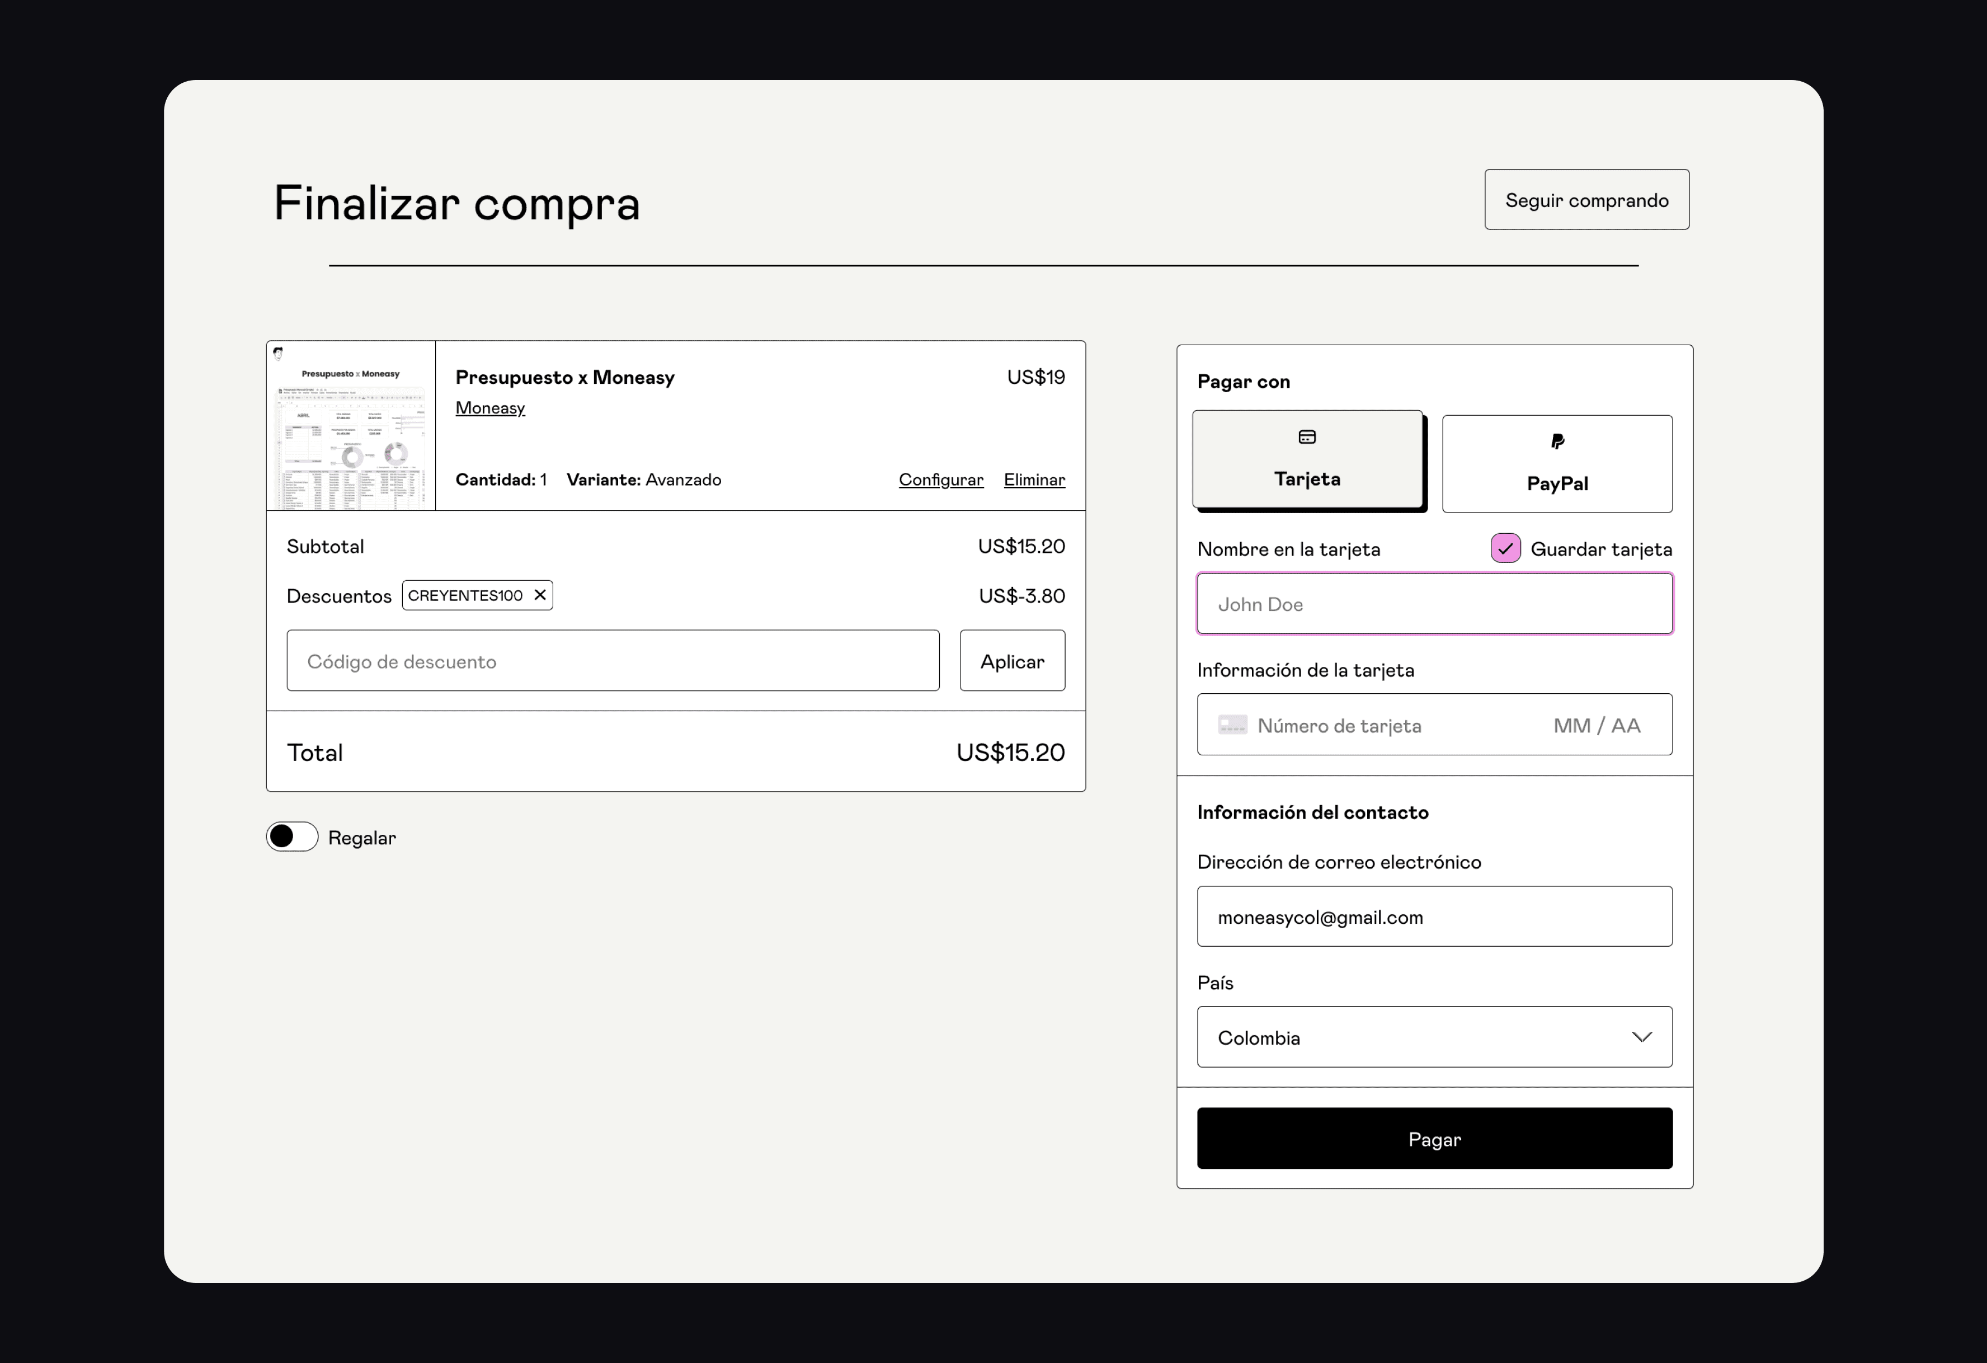Uncheck the Guardar tarjeta checkbox

pos(1505,548)
